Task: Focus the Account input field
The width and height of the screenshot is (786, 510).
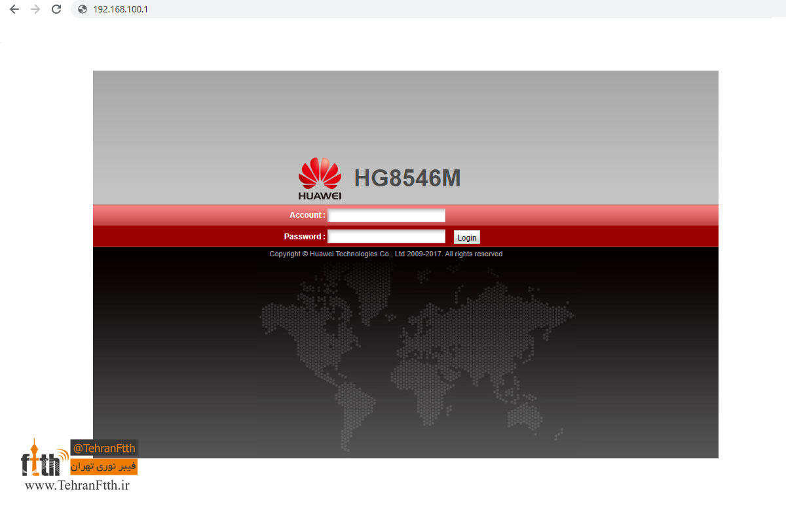Action: tap(386, 215)
